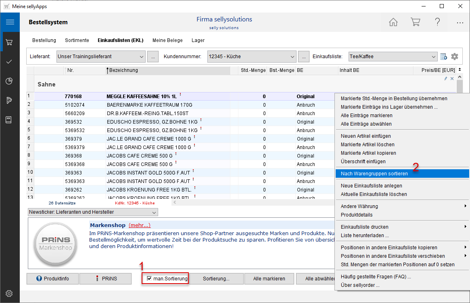This screenshot has width=470, height=303.
Task: Click the gear icon beside Einkaufsliste
Action: [x=455, y=57]
